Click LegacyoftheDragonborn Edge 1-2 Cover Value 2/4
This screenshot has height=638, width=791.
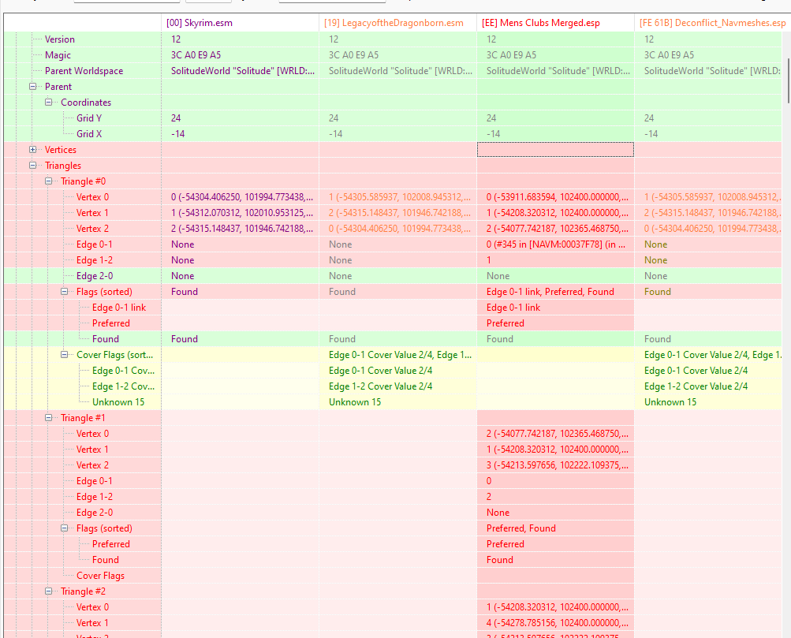pyautogui.click(x=380, y=386)
